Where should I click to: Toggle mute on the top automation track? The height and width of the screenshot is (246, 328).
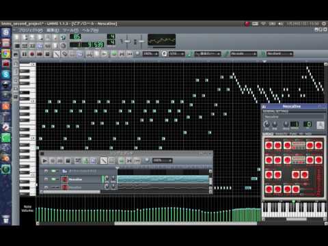pyautogui.click(x=54, y=171)
